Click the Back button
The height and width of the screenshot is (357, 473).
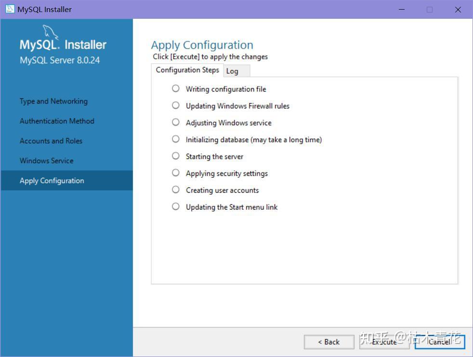coord(329,342)
